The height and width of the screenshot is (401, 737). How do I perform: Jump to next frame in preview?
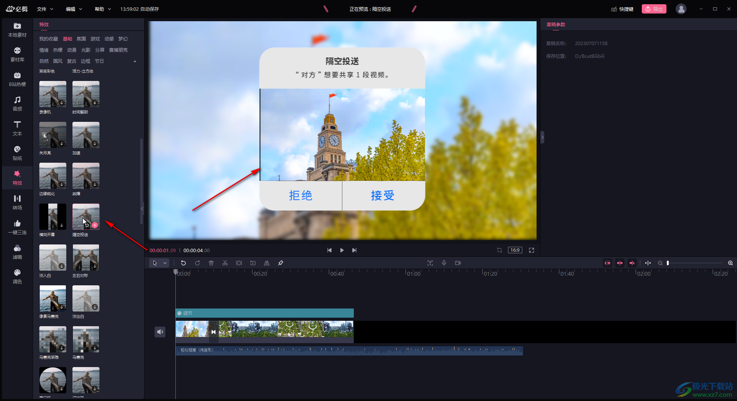[x=354, y=250]
